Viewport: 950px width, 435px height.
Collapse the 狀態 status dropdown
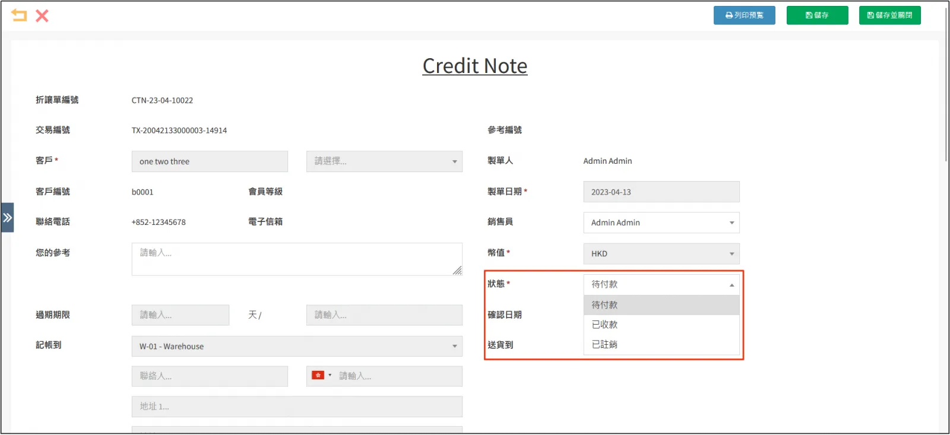pos(661,284)
